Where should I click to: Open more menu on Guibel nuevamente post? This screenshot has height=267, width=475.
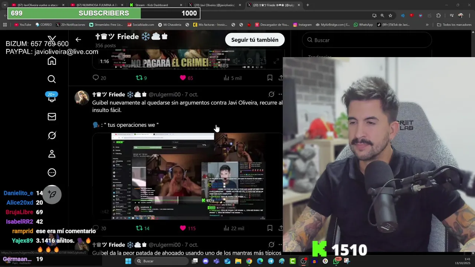[280, 94]
